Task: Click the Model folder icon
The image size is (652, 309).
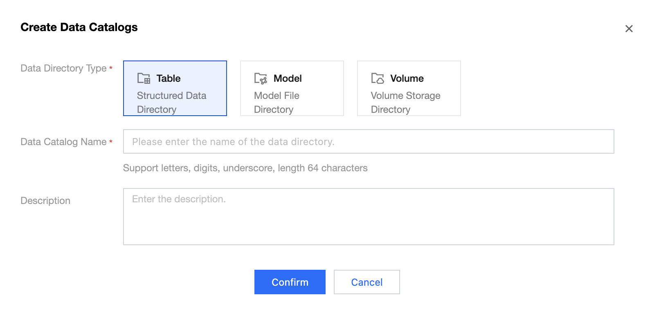Action: 261,78
